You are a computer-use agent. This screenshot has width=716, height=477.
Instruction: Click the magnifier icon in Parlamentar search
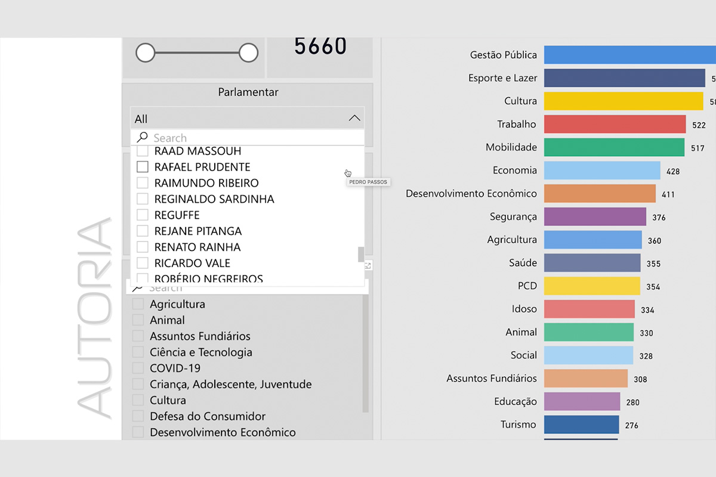pyautogui.click(x=142, y=138)
